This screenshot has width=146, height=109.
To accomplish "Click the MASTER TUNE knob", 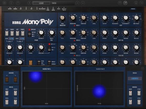I will pos(62,18).
